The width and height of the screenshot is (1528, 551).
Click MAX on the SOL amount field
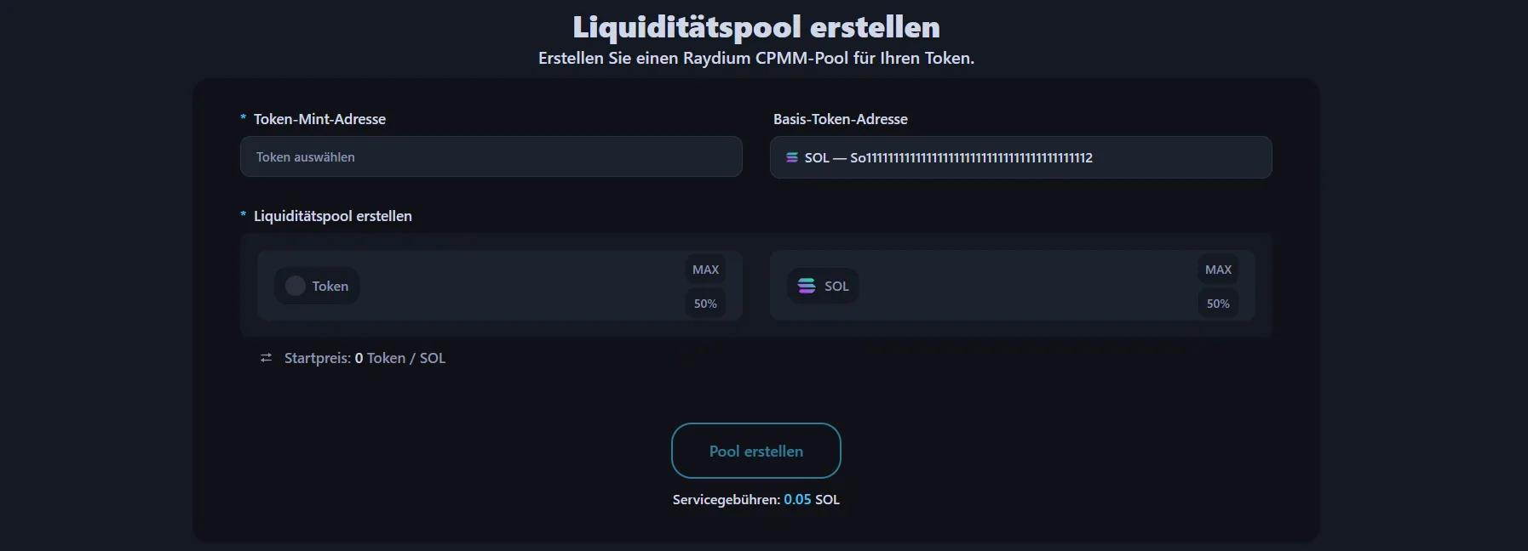point(1218,269)
